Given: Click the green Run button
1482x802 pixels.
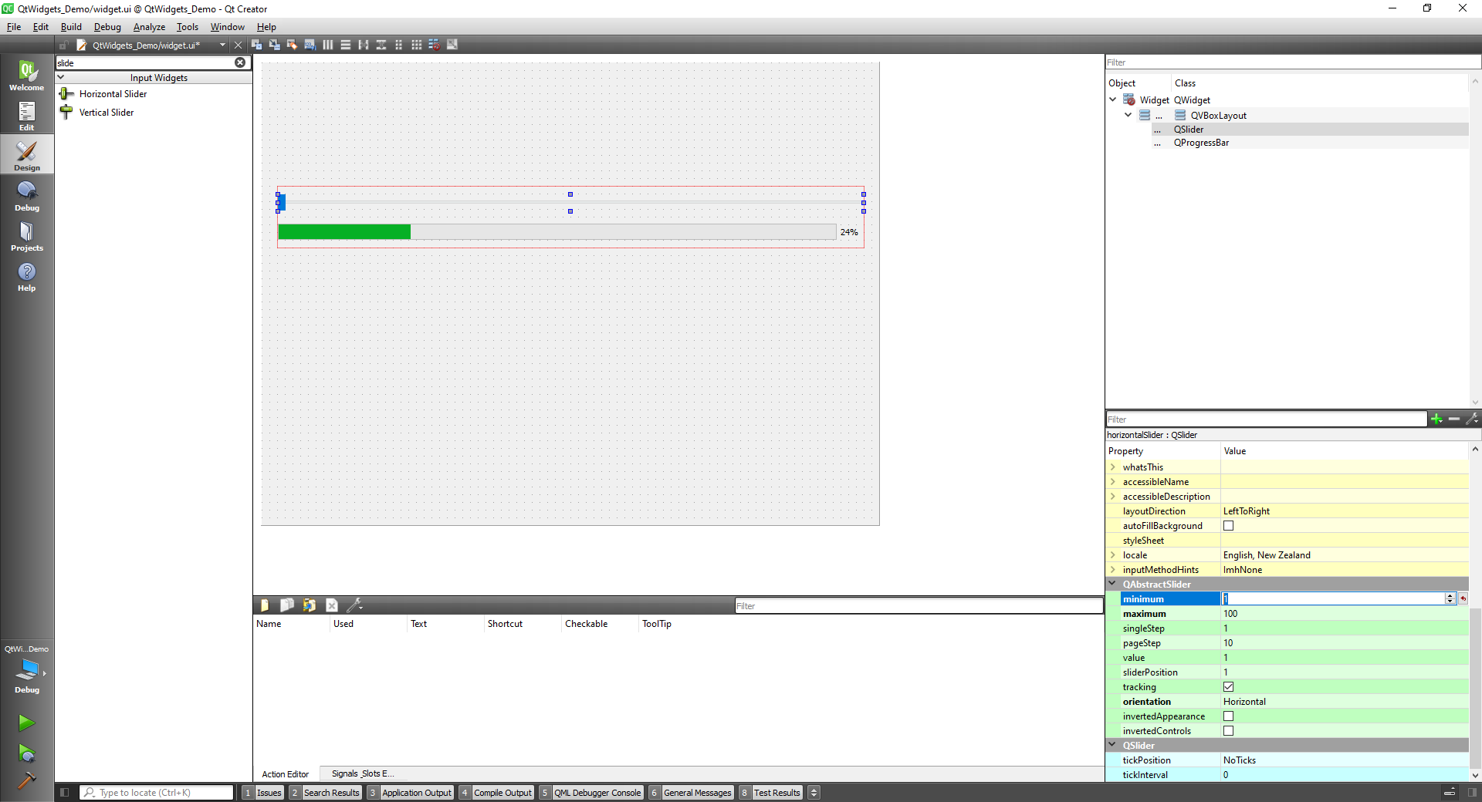Looking at the screenshot, I should (x=26, y=723).
